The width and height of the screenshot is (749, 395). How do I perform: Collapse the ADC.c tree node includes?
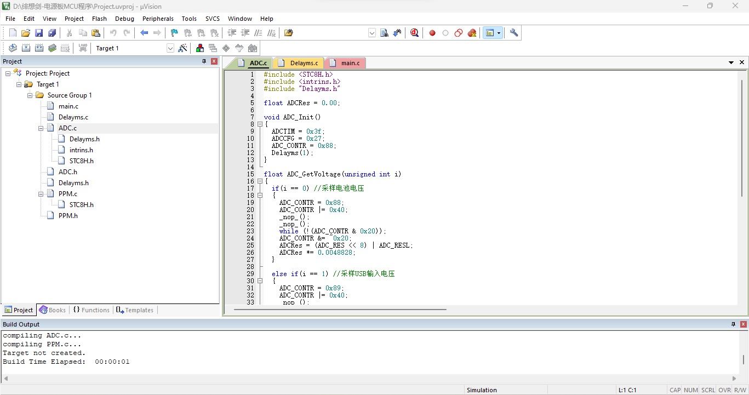click(41, 128)
